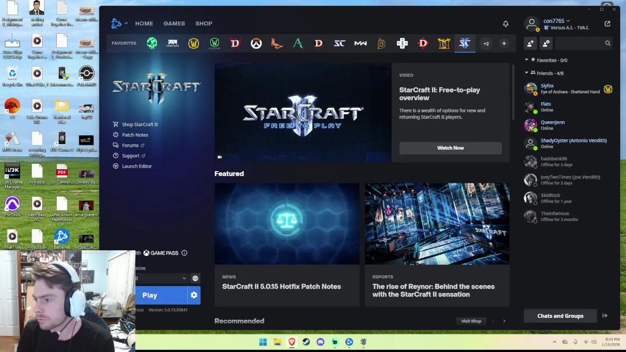Viewport: 626px width, 352px height.
Task: Select the orange Crash Bandicoot favorite icon
Action: pos(277,44)
